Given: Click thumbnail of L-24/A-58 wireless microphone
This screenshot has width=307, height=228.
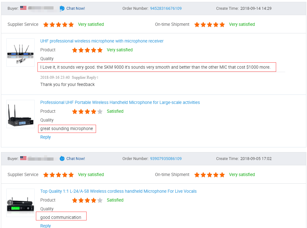Looking at the screenshot, I should coord(20,203).
